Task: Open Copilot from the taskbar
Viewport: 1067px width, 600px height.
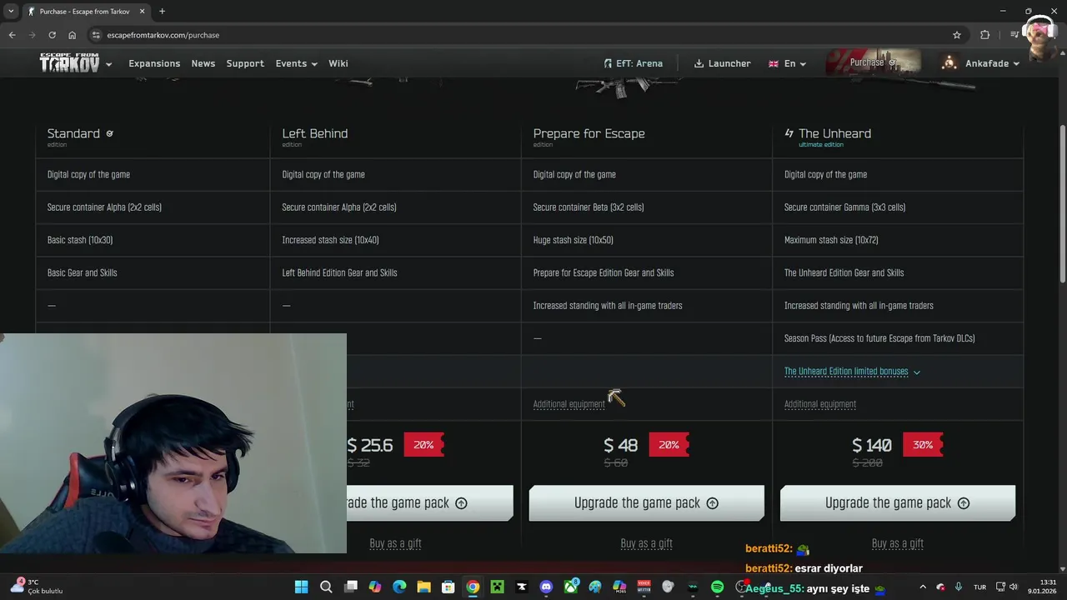Action: pos(375,587)
